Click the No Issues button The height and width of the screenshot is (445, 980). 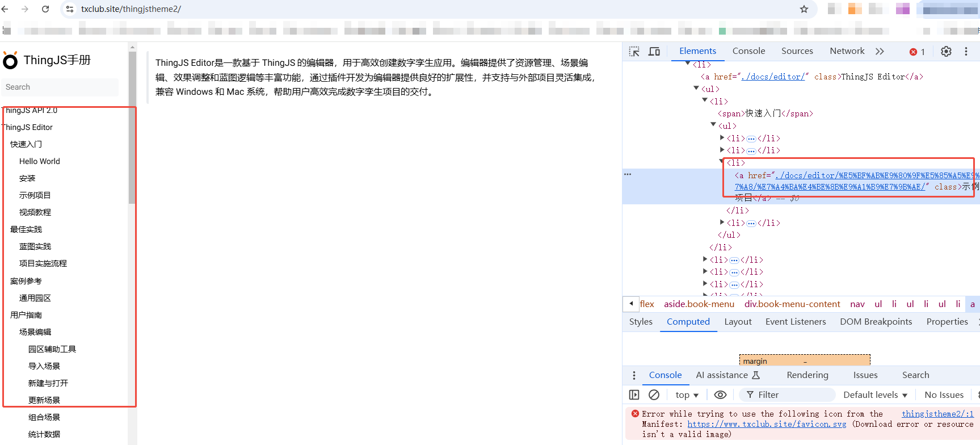coord(944,395)
